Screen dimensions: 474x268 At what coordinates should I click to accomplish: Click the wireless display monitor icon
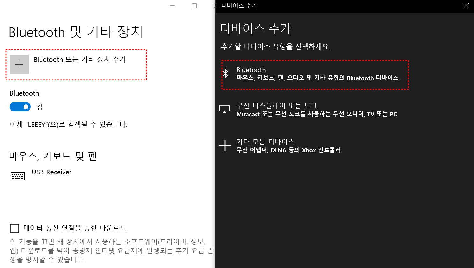(225, 109)
